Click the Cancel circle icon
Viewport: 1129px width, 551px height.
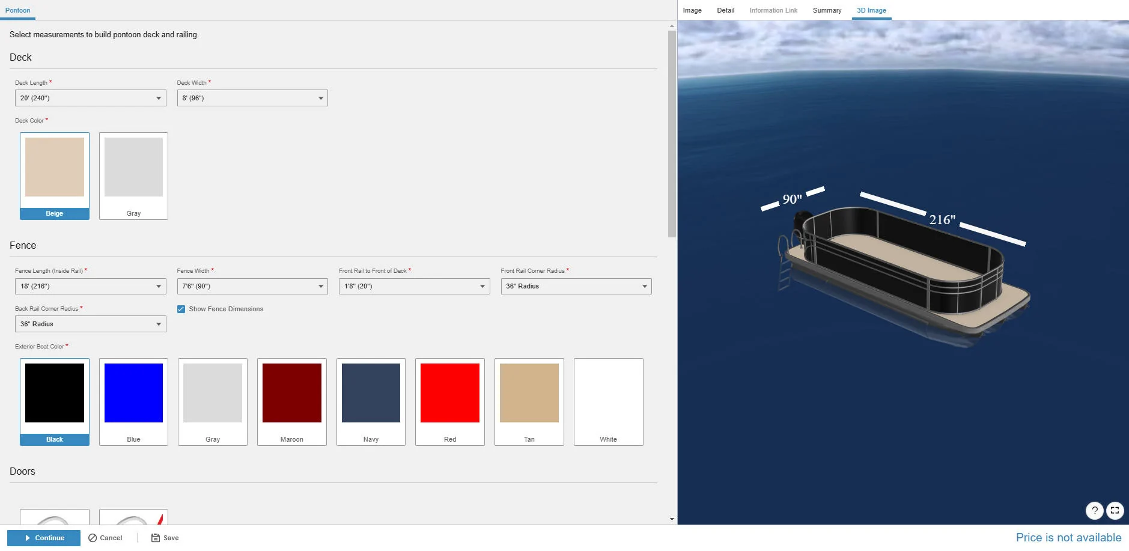tap(93, 538)
